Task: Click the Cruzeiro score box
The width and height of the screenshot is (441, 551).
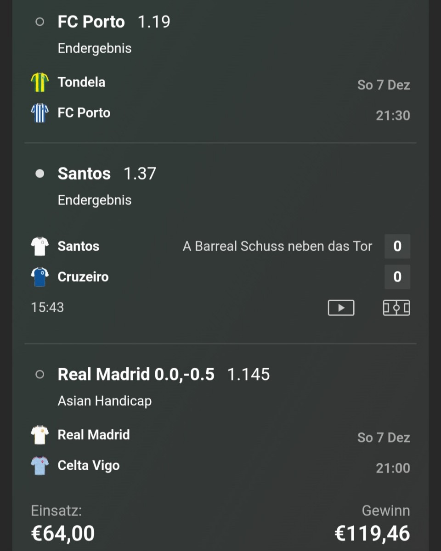Action: 397,277
